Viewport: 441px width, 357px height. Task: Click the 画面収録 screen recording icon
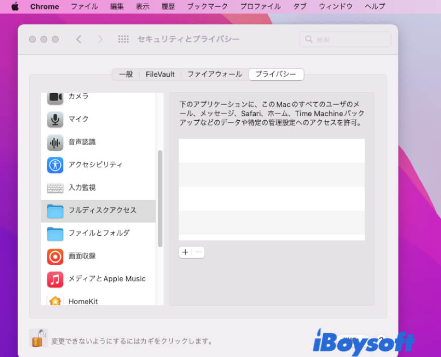55,256
